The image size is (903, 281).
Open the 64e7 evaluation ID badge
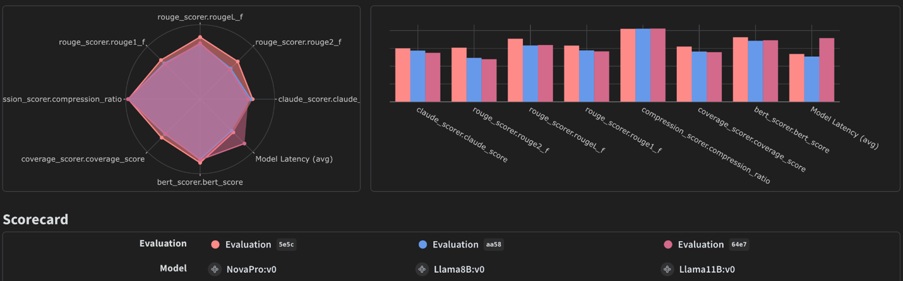[x=739, y=244]
